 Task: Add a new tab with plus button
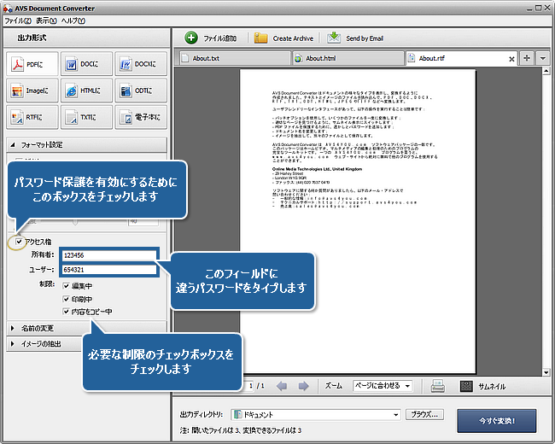click(x=527, y=58)
